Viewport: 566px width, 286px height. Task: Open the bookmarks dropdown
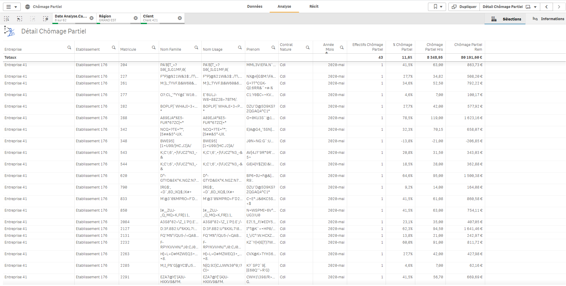pyautogui.click(x=437, y=7)
